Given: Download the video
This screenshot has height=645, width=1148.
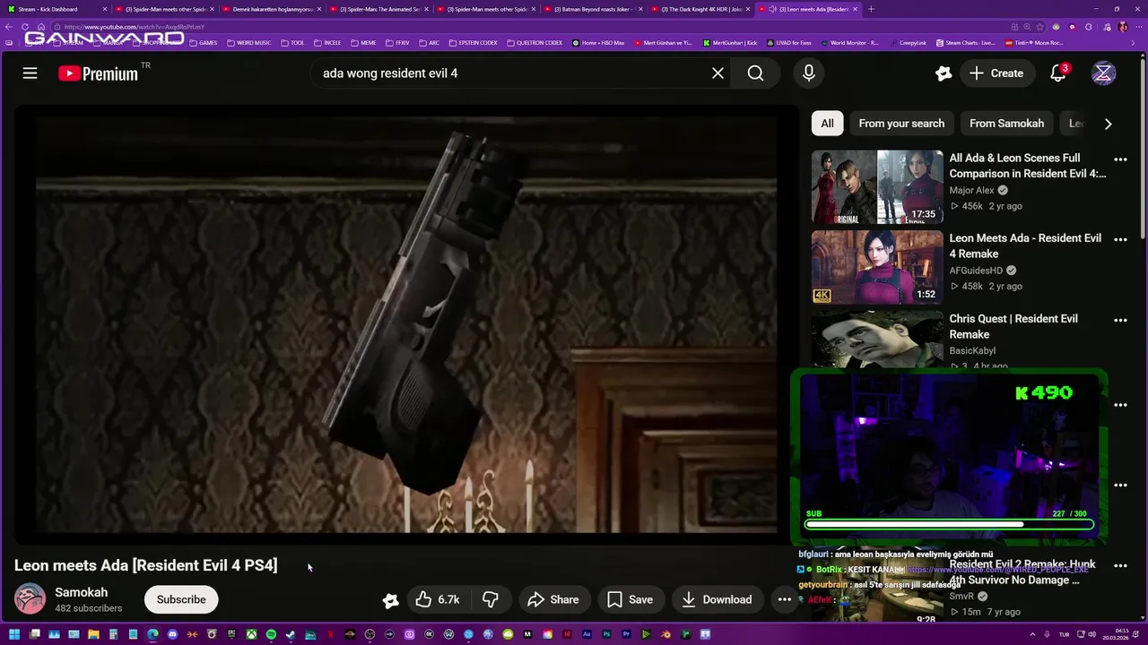Looking at the screenshot, I should coord(717,599).
